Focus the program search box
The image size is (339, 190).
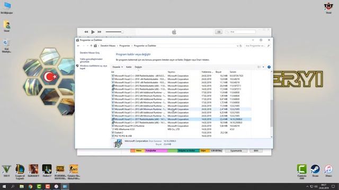(257, 46)
